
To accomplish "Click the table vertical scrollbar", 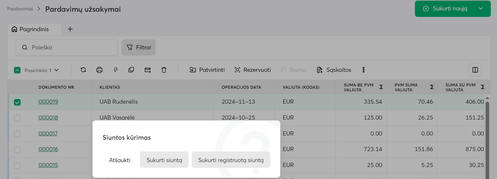I will [x=487, y=136].
